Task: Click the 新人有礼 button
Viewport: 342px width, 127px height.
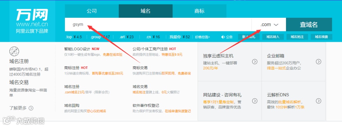Action: coord(249,37)
